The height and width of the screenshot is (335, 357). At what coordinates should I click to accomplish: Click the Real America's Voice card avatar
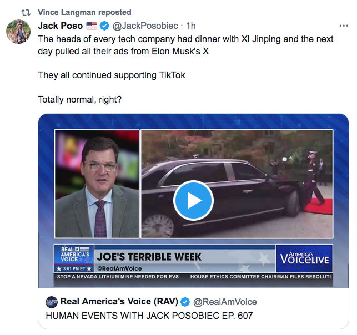[x=52, y=302]
